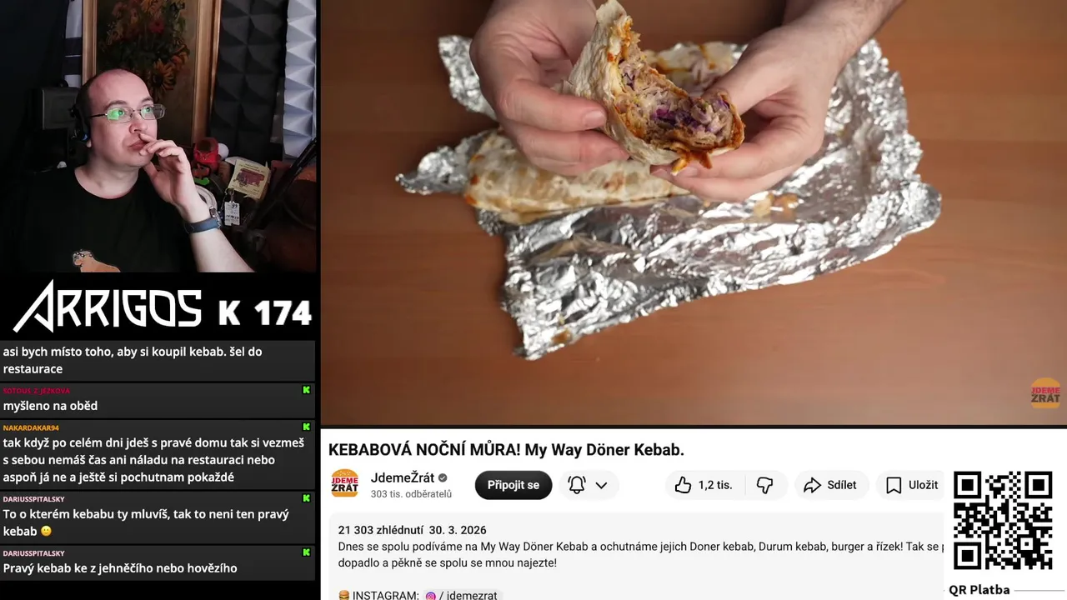The image size is (1067, 600).
Task: Click the QR Platba code
Action: [x=1003, y=521]
